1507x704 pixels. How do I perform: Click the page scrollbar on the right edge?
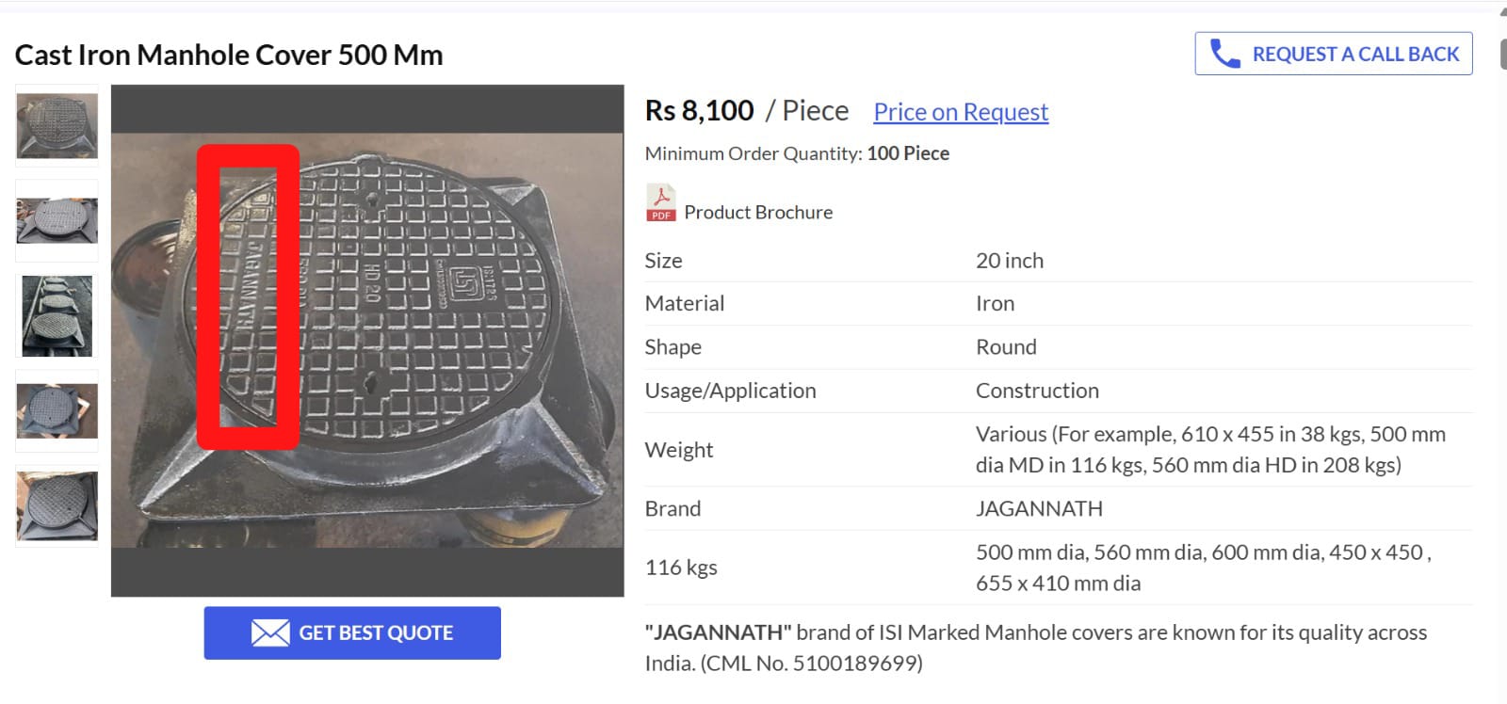[1502, 42]
